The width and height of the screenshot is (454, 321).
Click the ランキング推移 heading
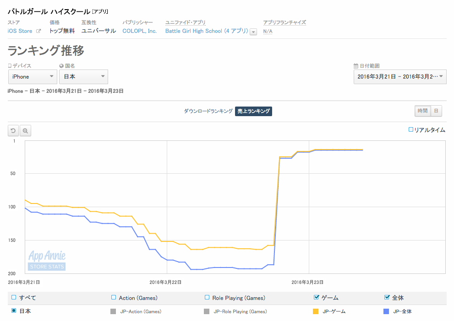pos(46,51)
